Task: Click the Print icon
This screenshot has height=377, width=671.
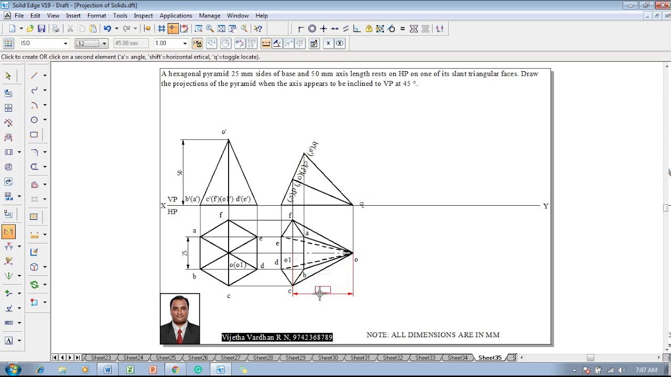Action: [55, 29]
